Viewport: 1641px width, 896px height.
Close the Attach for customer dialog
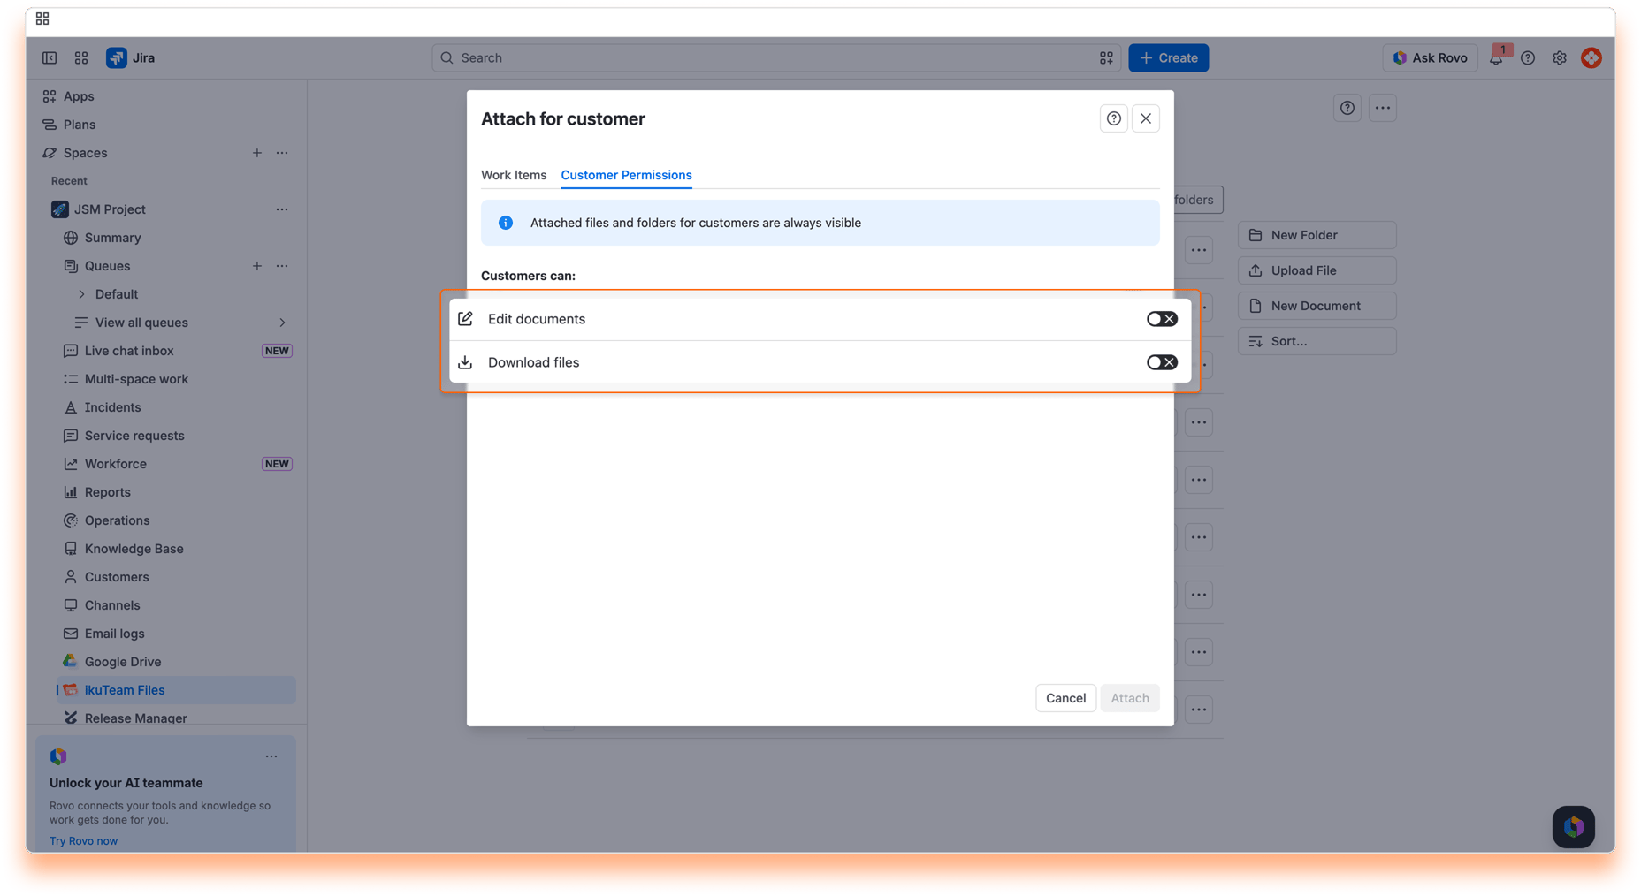[x=1145, y=118]
